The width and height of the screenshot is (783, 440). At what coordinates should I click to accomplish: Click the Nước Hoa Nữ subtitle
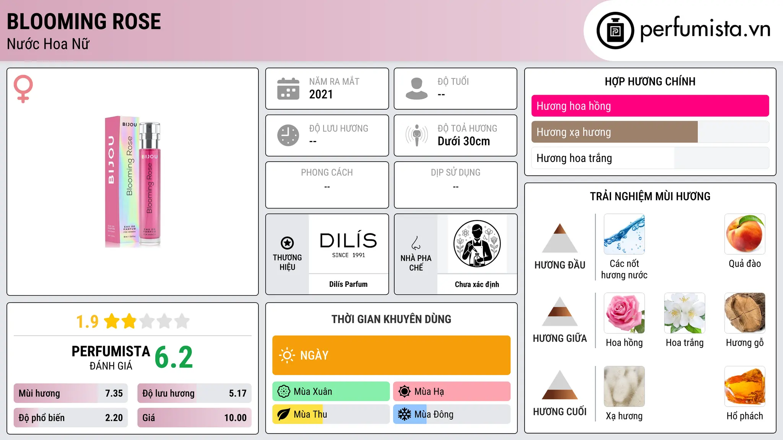(48, 44)
